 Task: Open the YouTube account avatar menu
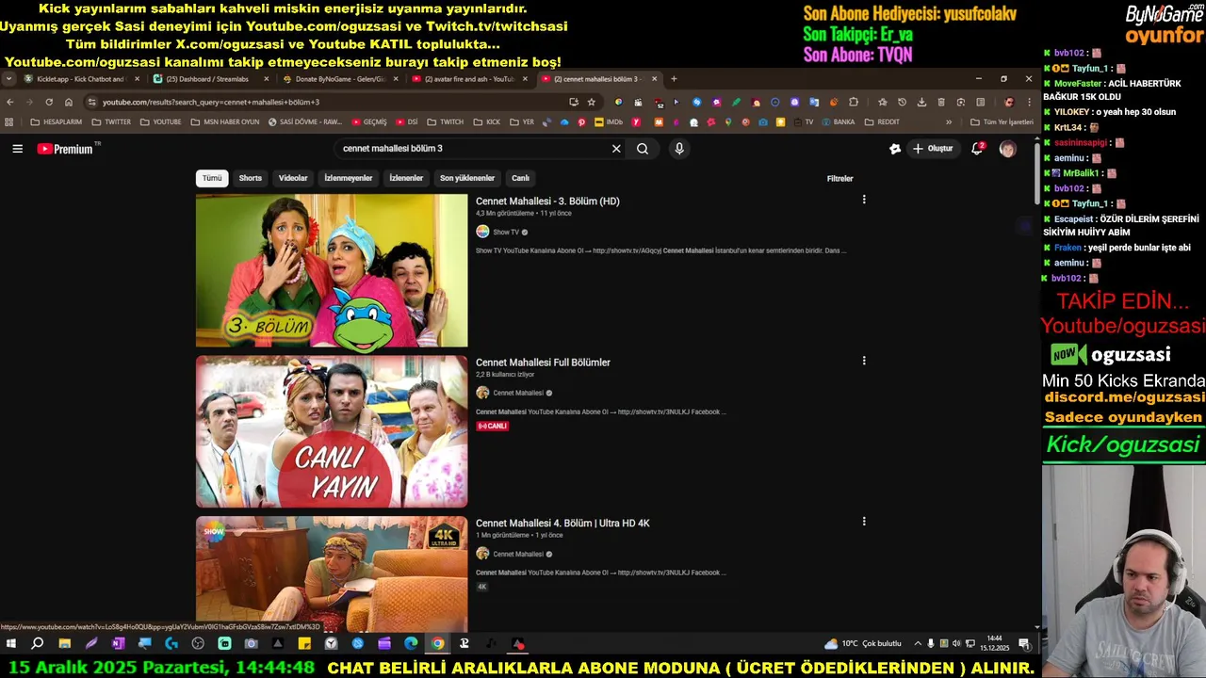coord(1007,149)
